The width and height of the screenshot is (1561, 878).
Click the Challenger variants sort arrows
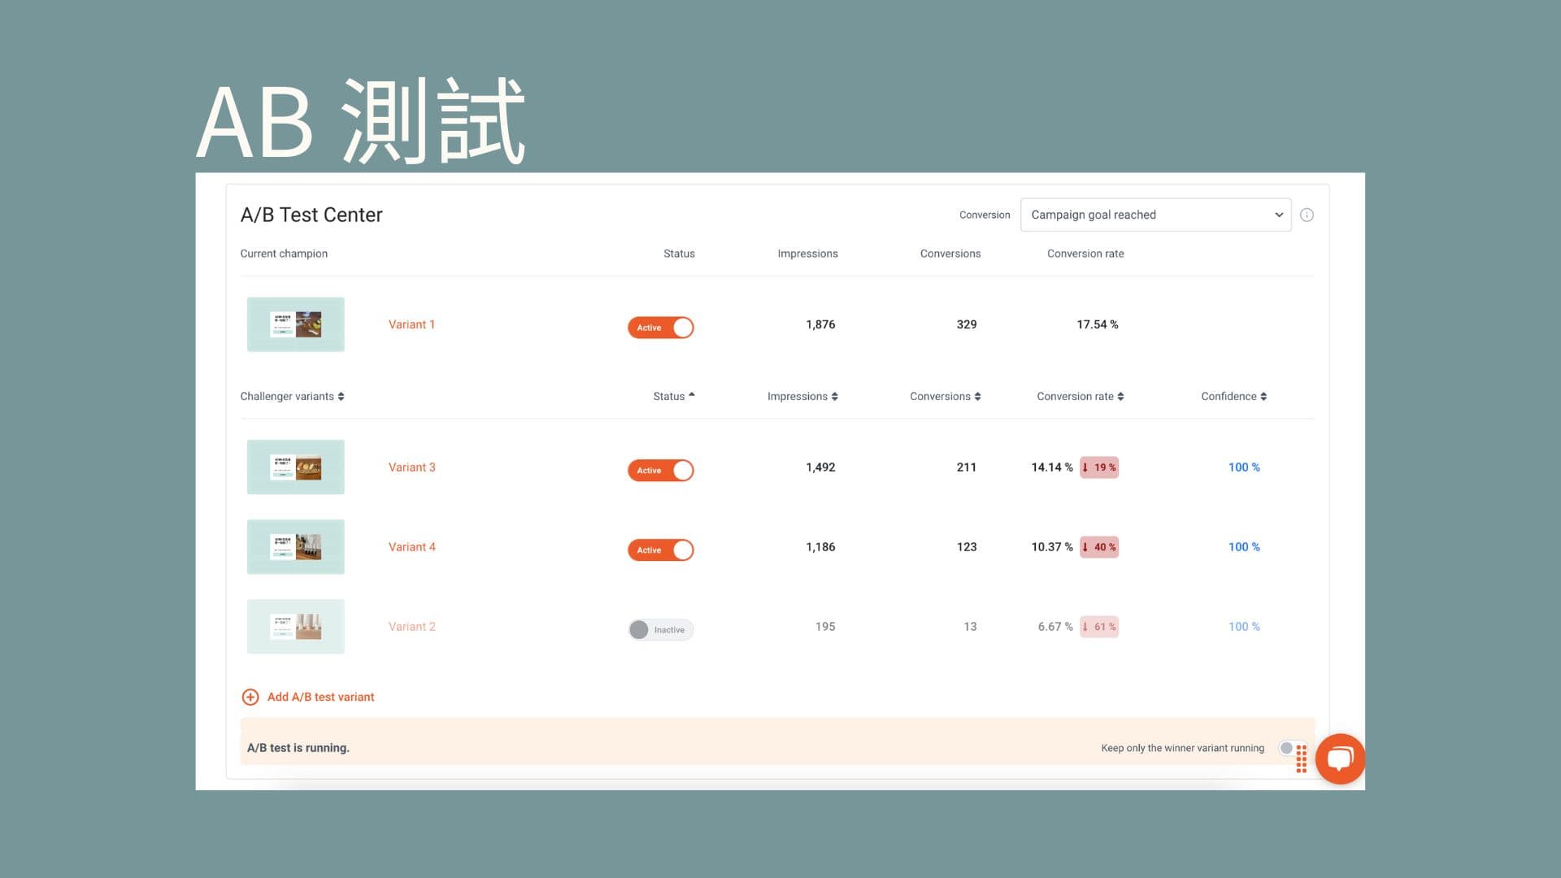(341, 396)
